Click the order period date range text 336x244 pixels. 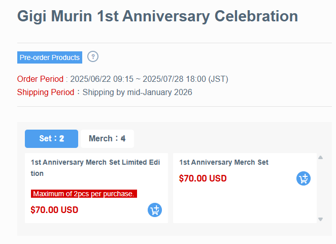point(149,79)
